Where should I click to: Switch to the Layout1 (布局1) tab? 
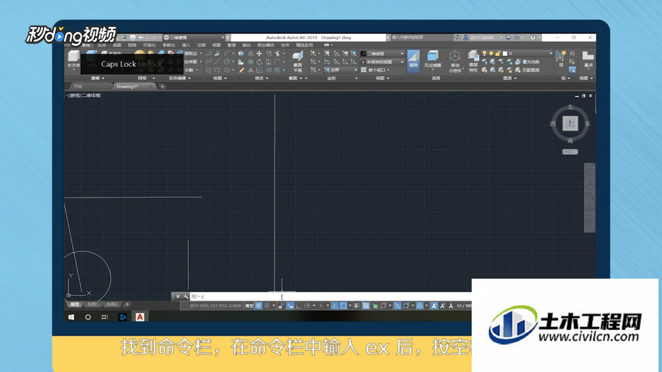tap(92, 304)
